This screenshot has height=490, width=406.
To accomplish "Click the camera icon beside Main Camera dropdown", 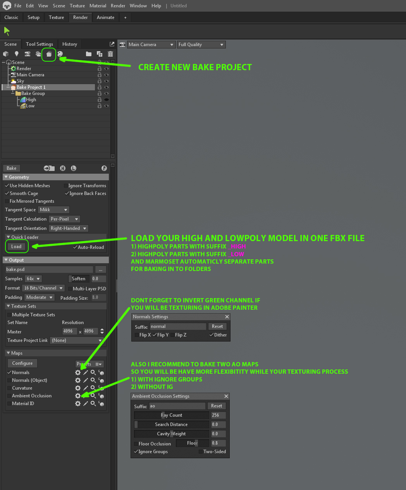I will coord(122,45).
